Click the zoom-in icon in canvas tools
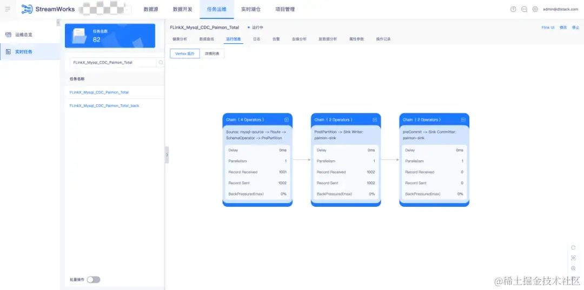 pos(573,268)
